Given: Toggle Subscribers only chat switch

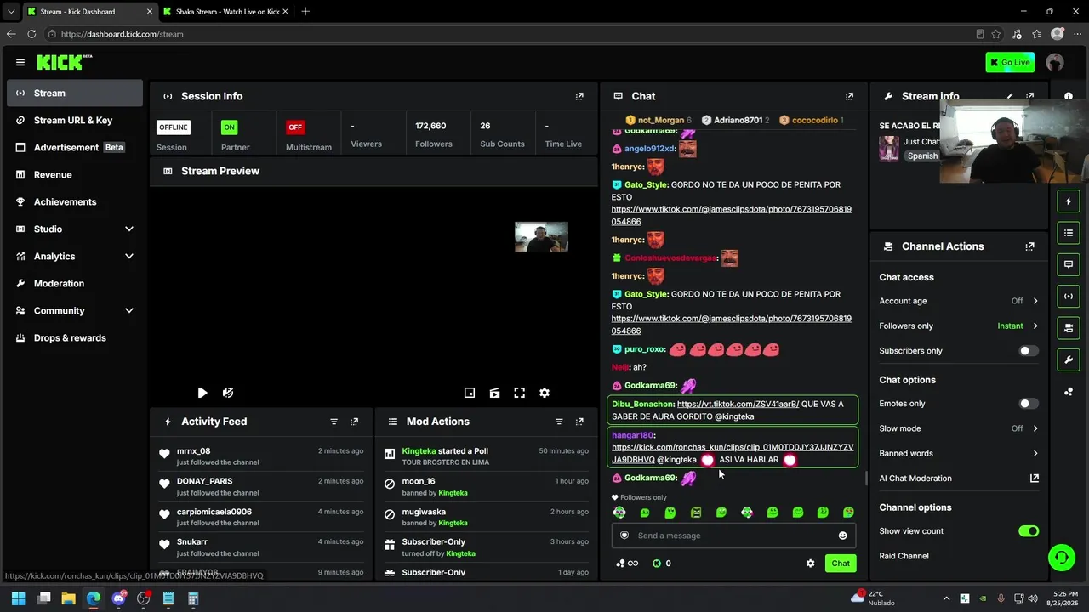Looking at the screenshot, I should click(x=1029, y=351).
